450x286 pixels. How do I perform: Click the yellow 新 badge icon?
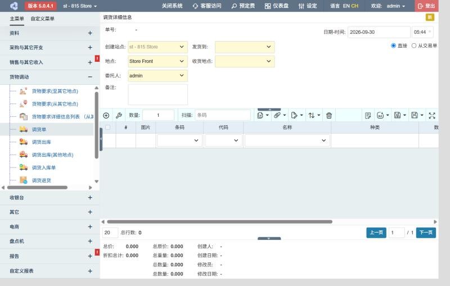[430, 17]
